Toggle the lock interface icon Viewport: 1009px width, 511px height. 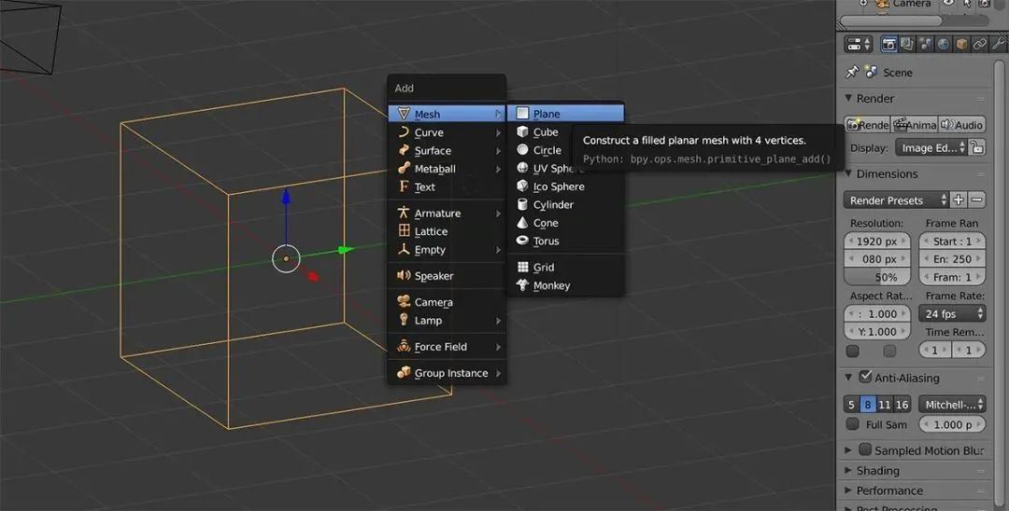point(977,147)
